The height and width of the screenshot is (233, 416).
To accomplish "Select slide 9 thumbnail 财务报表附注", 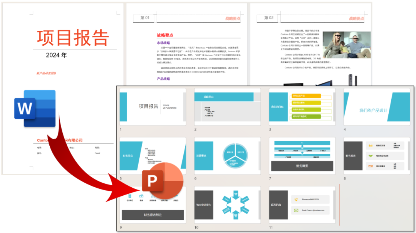I will click(153, 205).
